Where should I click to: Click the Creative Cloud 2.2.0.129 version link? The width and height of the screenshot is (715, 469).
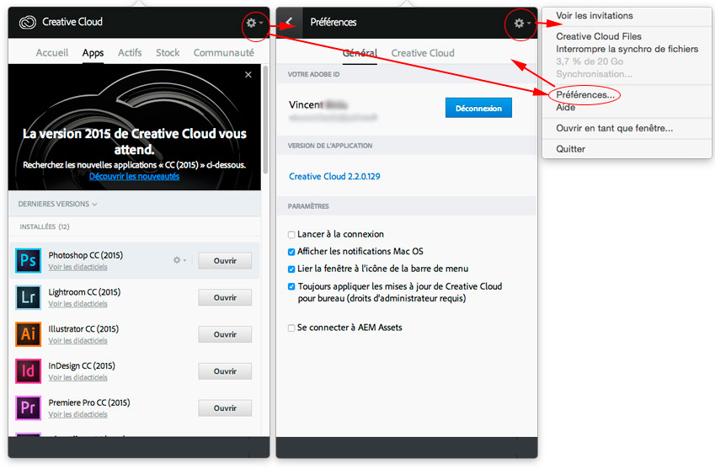[x=334, y=176]
